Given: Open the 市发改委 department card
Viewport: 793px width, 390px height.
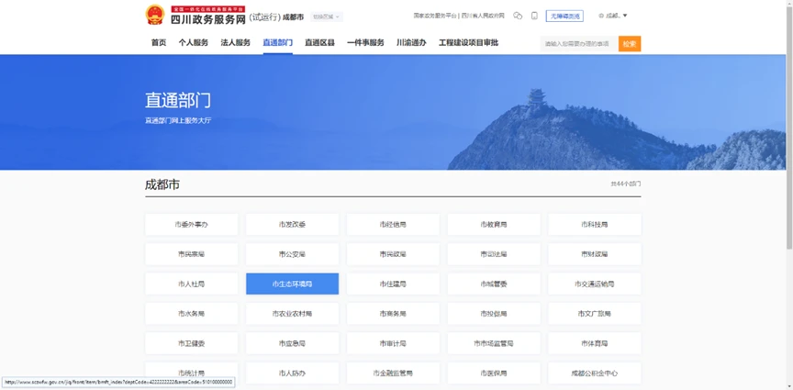Looking at the screenshot, I should click(x=292, y=225).
